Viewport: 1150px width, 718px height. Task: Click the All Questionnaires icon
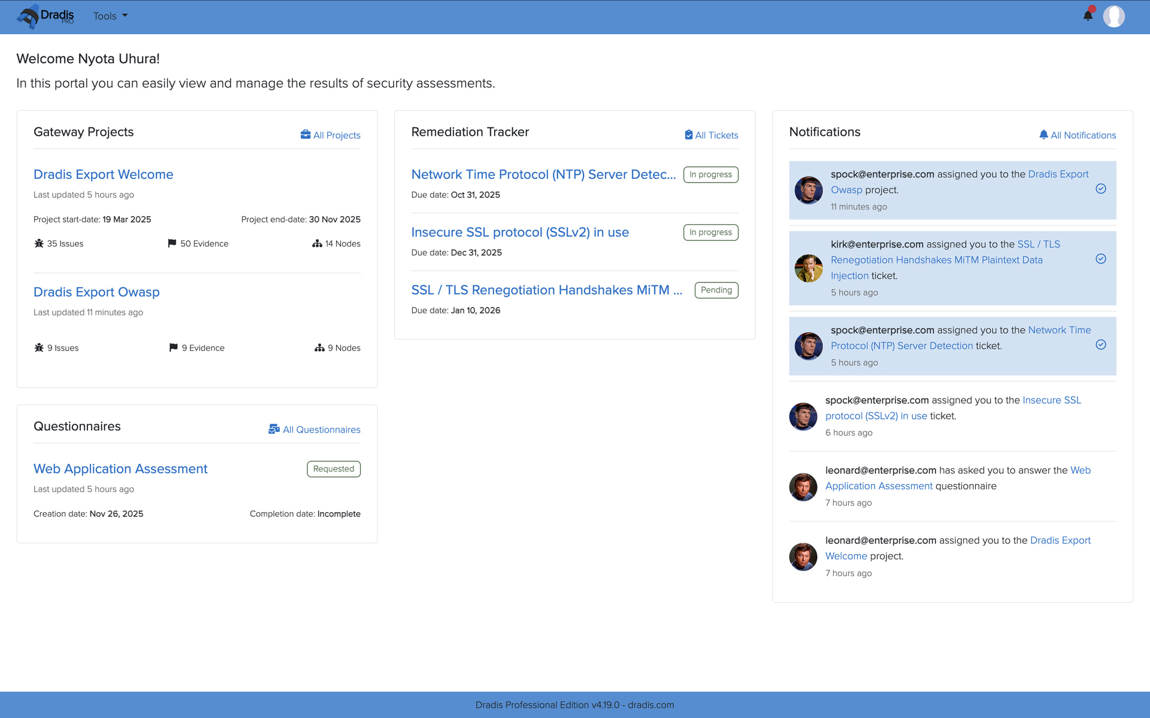[274, 429]
